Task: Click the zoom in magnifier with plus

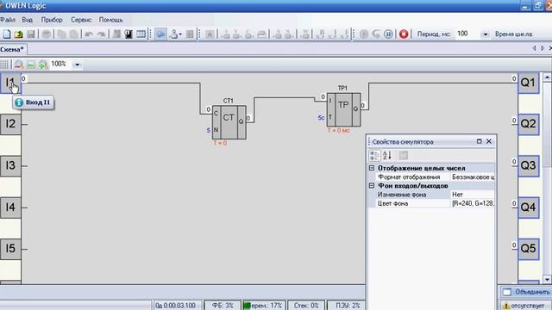Action: coord(43,65)
